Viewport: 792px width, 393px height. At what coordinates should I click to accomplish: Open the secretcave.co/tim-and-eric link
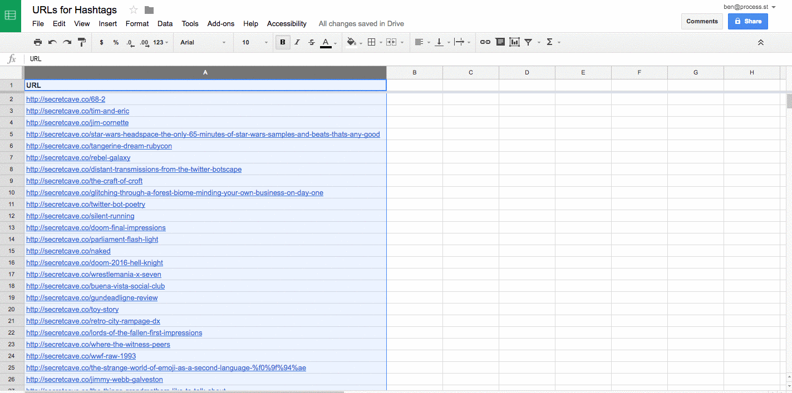point(77,111)
